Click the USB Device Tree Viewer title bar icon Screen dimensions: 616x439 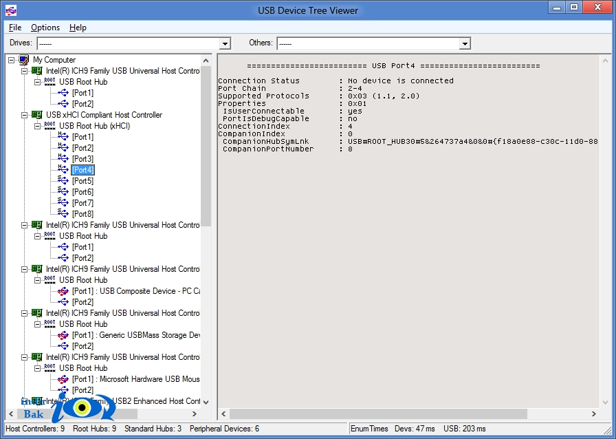(x=11, y=10)
